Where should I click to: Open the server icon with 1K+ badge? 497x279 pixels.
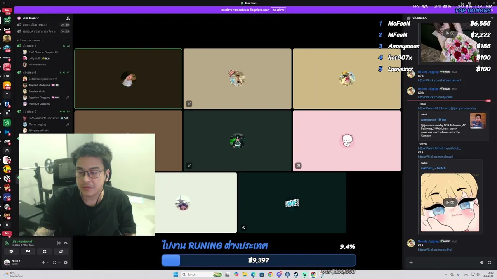click(x=7, y=67)
